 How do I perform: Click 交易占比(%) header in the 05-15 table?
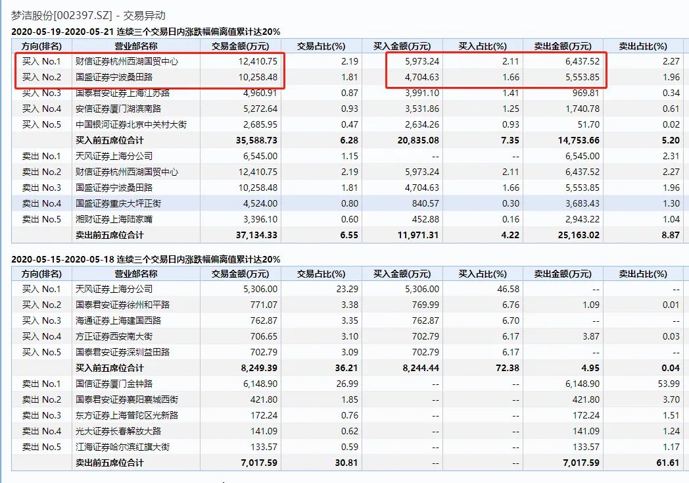click(321, 274)
